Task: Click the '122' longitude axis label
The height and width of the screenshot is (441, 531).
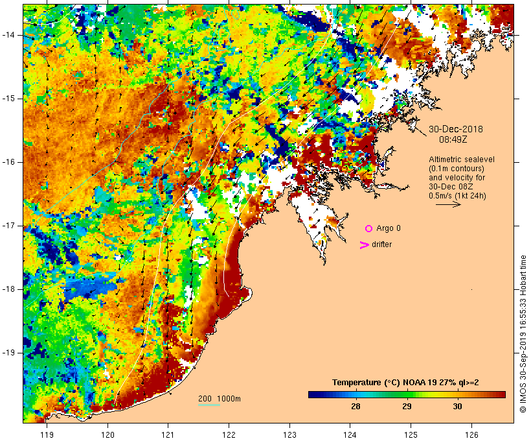Action: click(x=229, y=435)
